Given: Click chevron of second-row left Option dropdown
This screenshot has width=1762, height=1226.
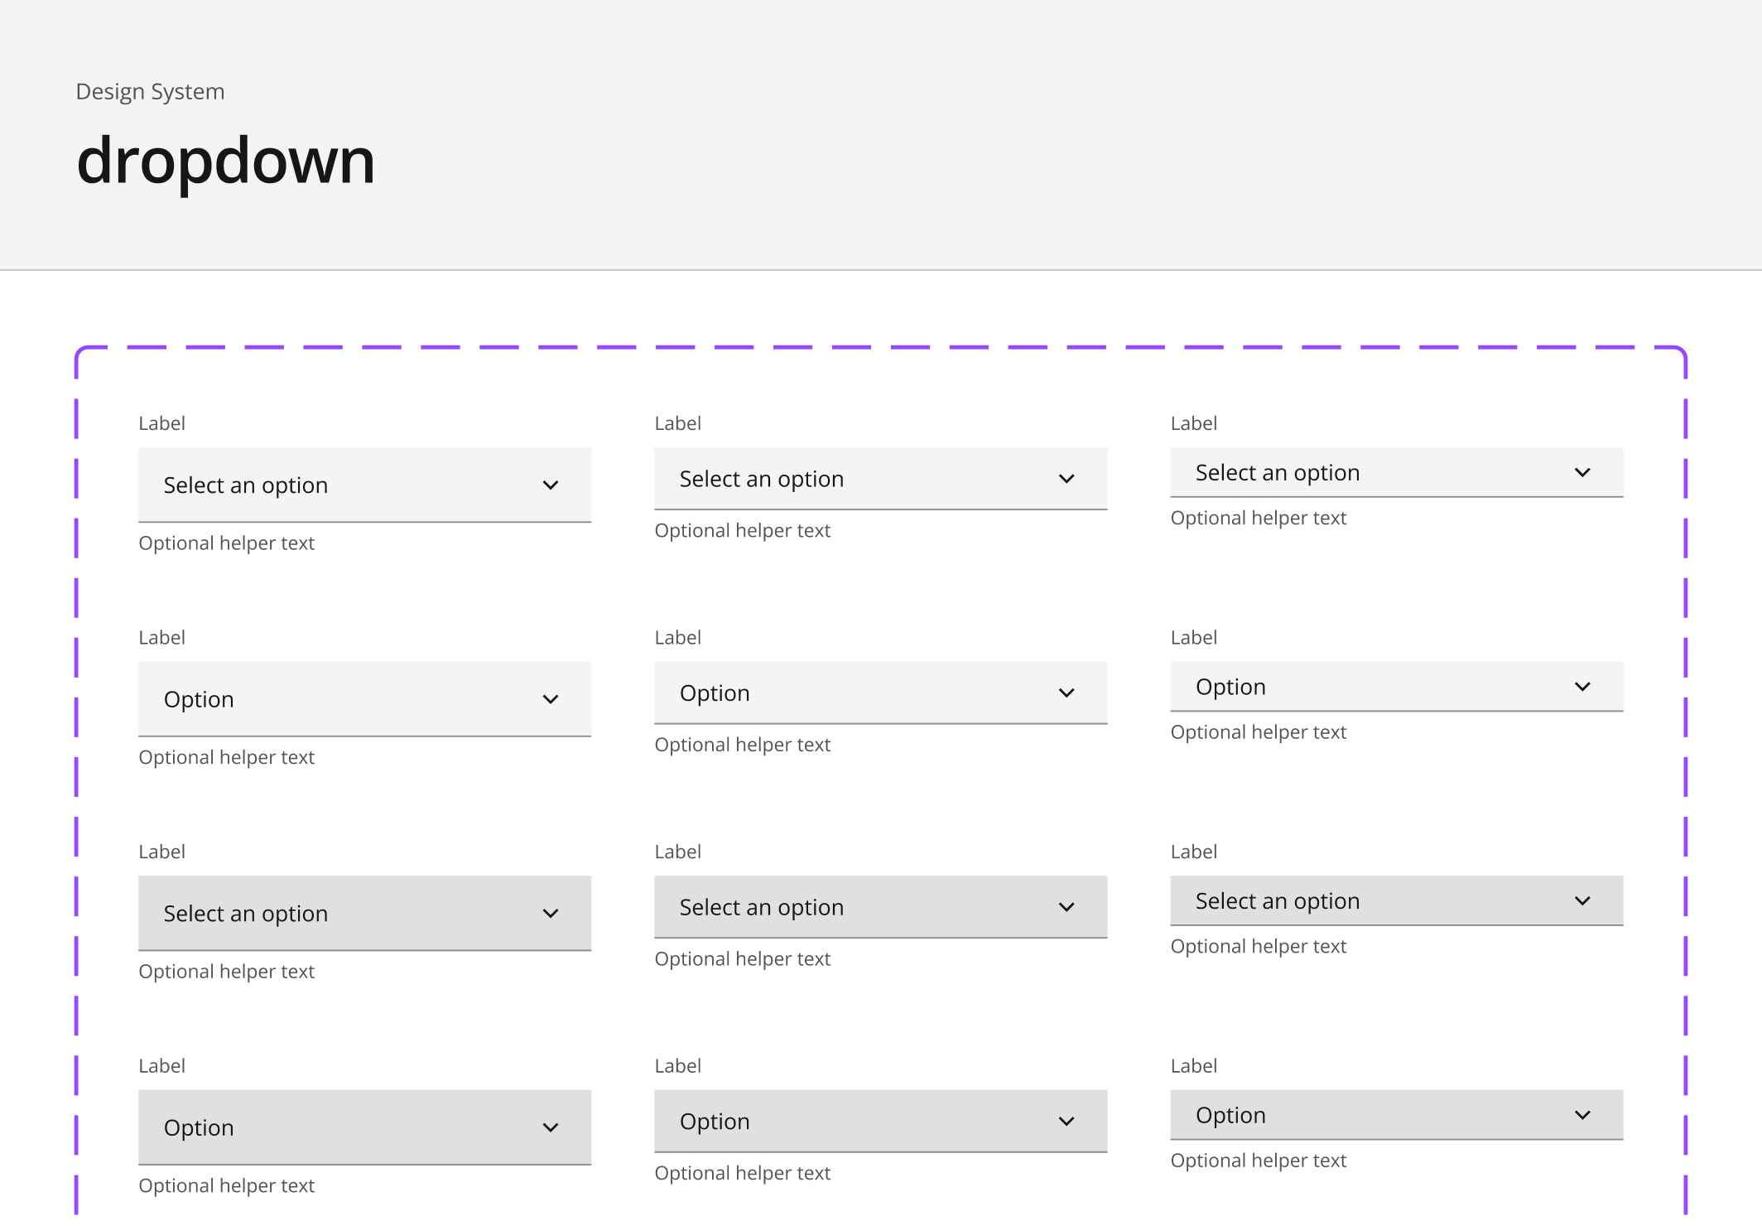Looking at the screenshot, I should point(551,699).
